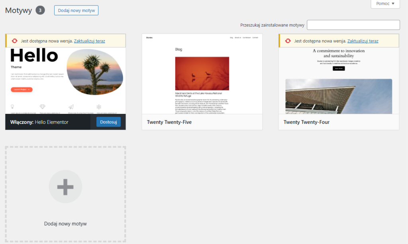The width and height of the screenshot is (408, 244).
Task: Open the Twenty Twenty-Four building image preview
Action: point(339,96)
